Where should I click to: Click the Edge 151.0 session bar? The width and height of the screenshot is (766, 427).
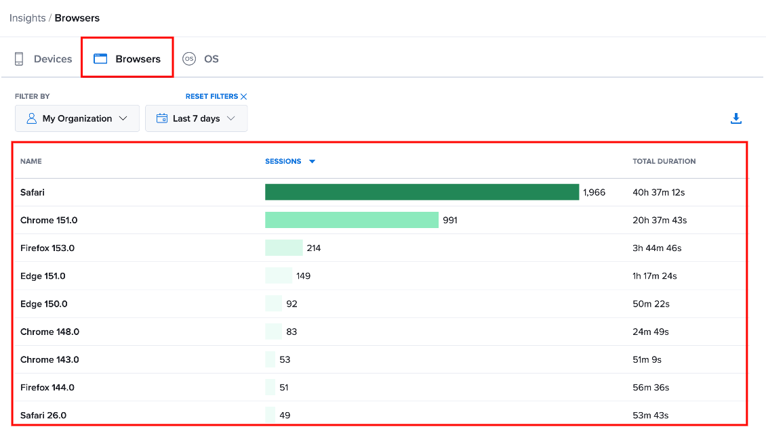point(279,275)
